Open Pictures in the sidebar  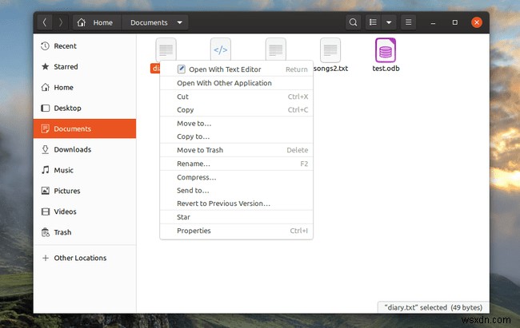tap(67, 191)
